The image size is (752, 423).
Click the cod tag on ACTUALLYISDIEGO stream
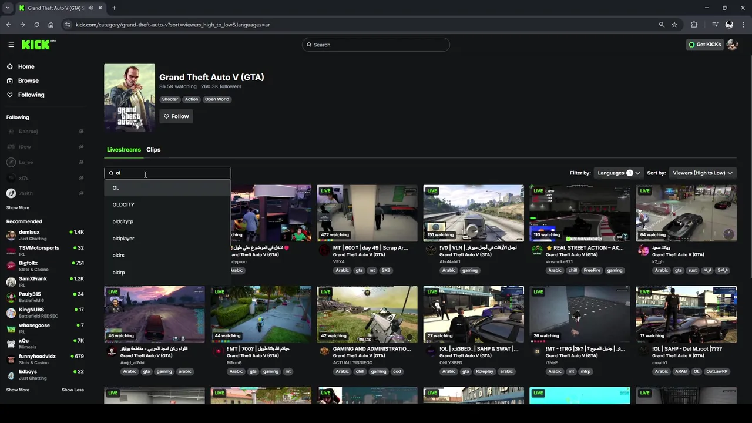coord(397,371)
